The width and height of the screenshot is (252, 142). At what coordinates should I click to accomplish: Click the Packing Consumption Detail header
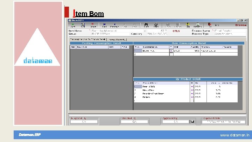pos(101,43)
